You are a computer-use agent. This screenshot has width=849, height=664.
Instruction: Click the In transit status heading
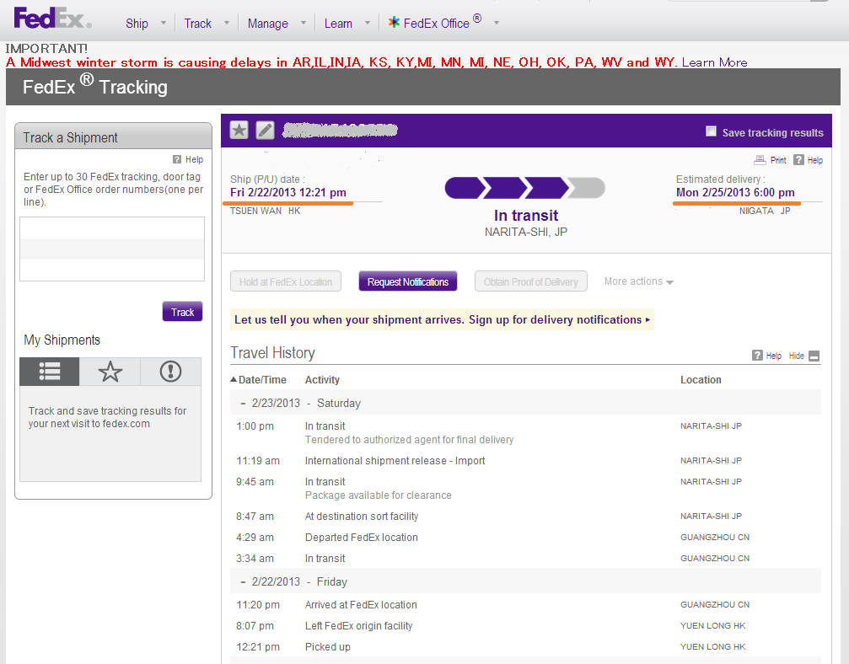526,216
